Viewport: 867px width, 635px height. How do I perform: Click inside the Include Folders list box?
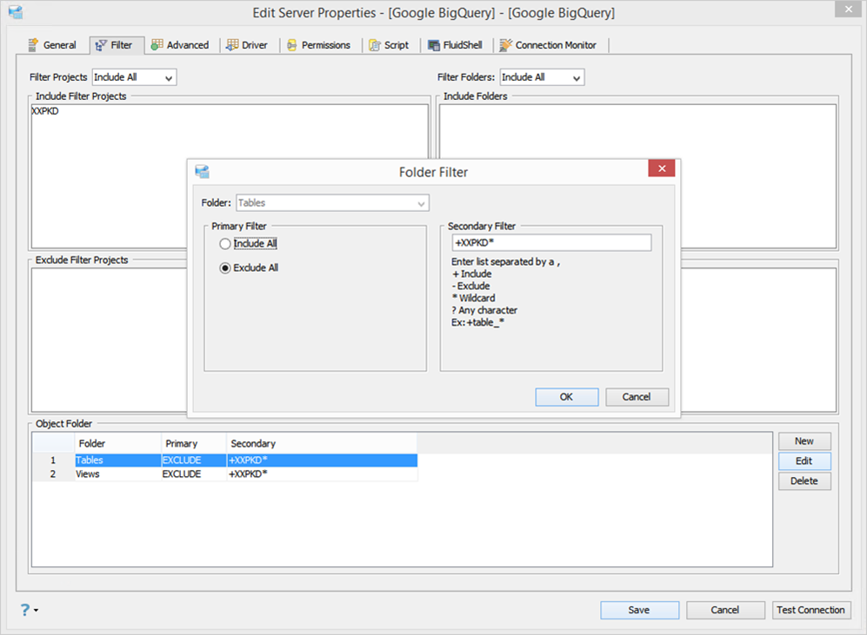637,176
